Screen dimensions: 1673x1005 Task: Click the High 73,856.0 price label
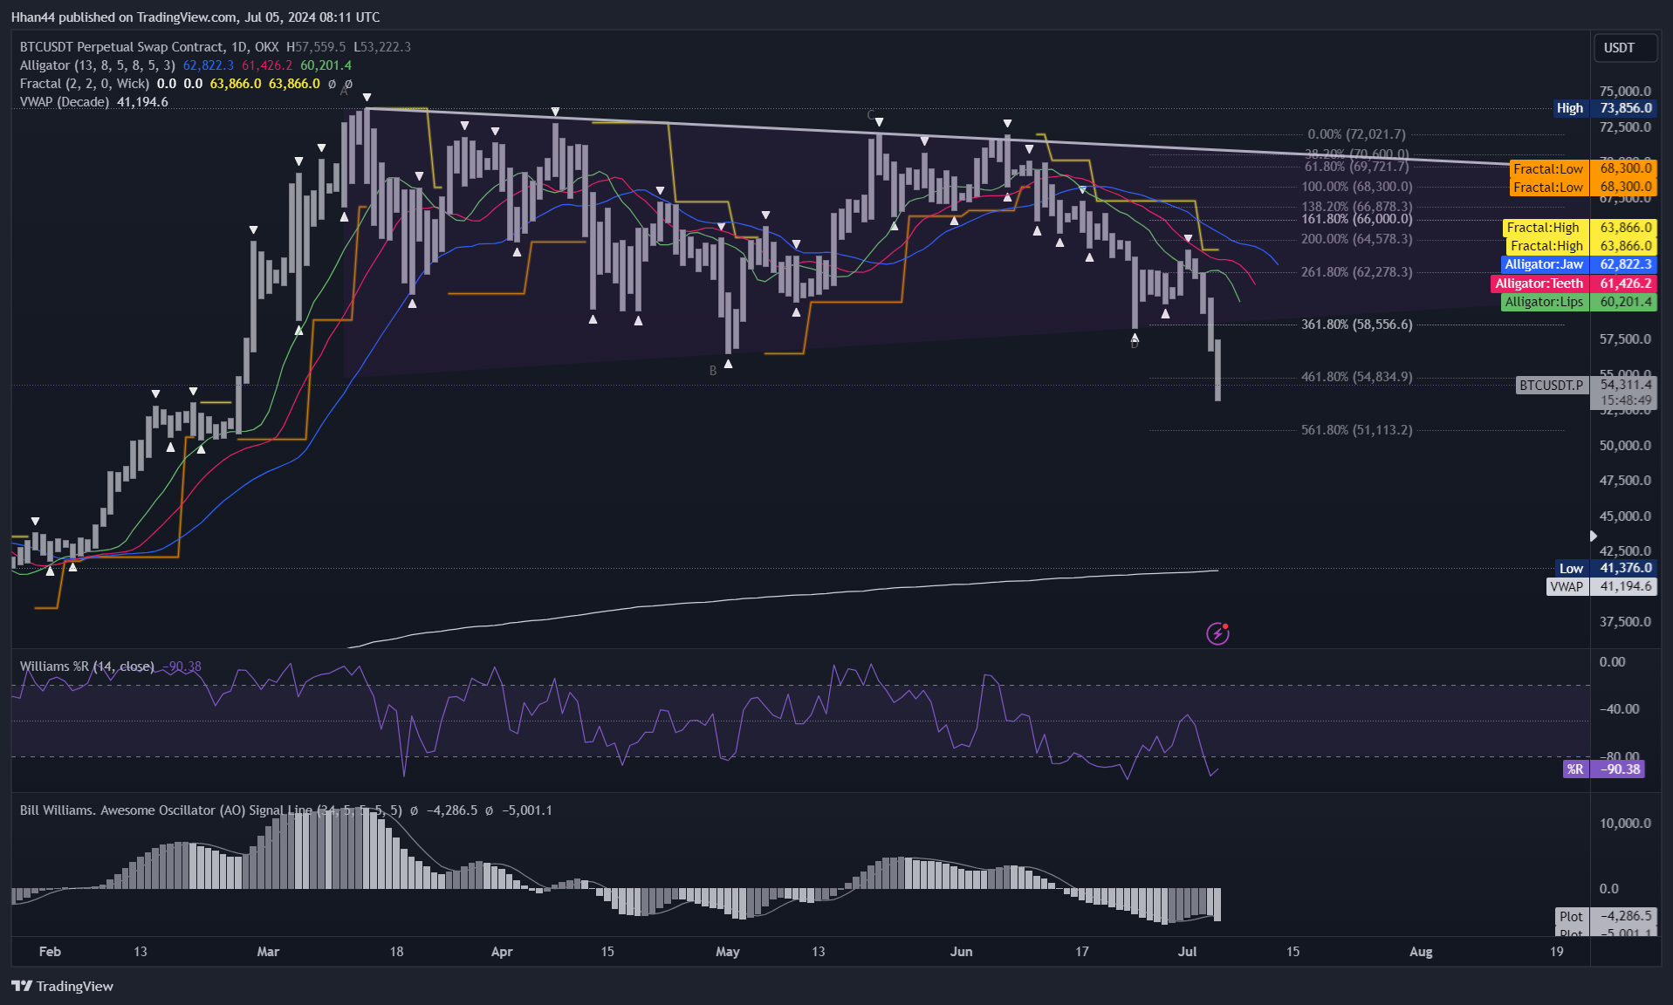1604,108
